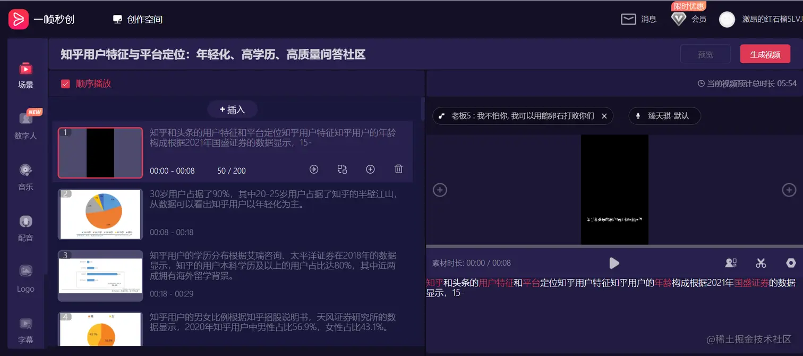Open the 创作空间 workspace

pyautogui.click(x=138, y=20)
